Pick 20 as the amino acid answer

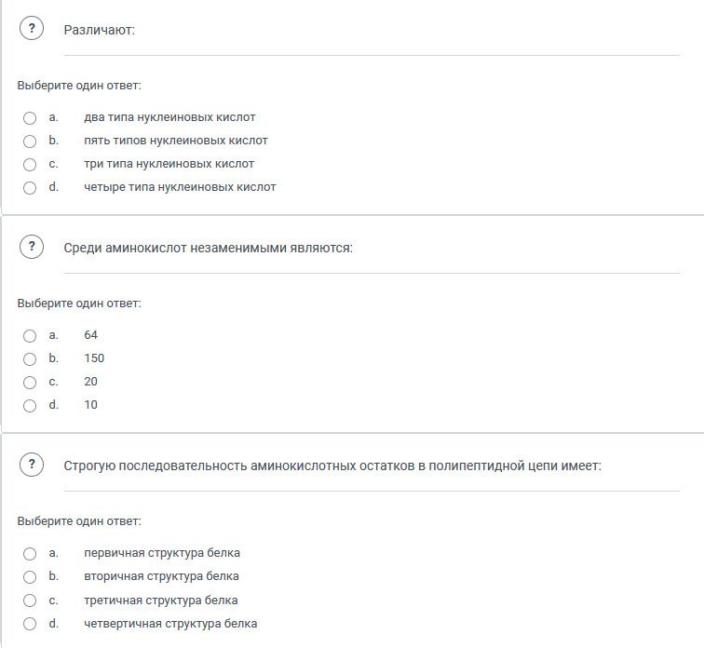coord(30,383)
